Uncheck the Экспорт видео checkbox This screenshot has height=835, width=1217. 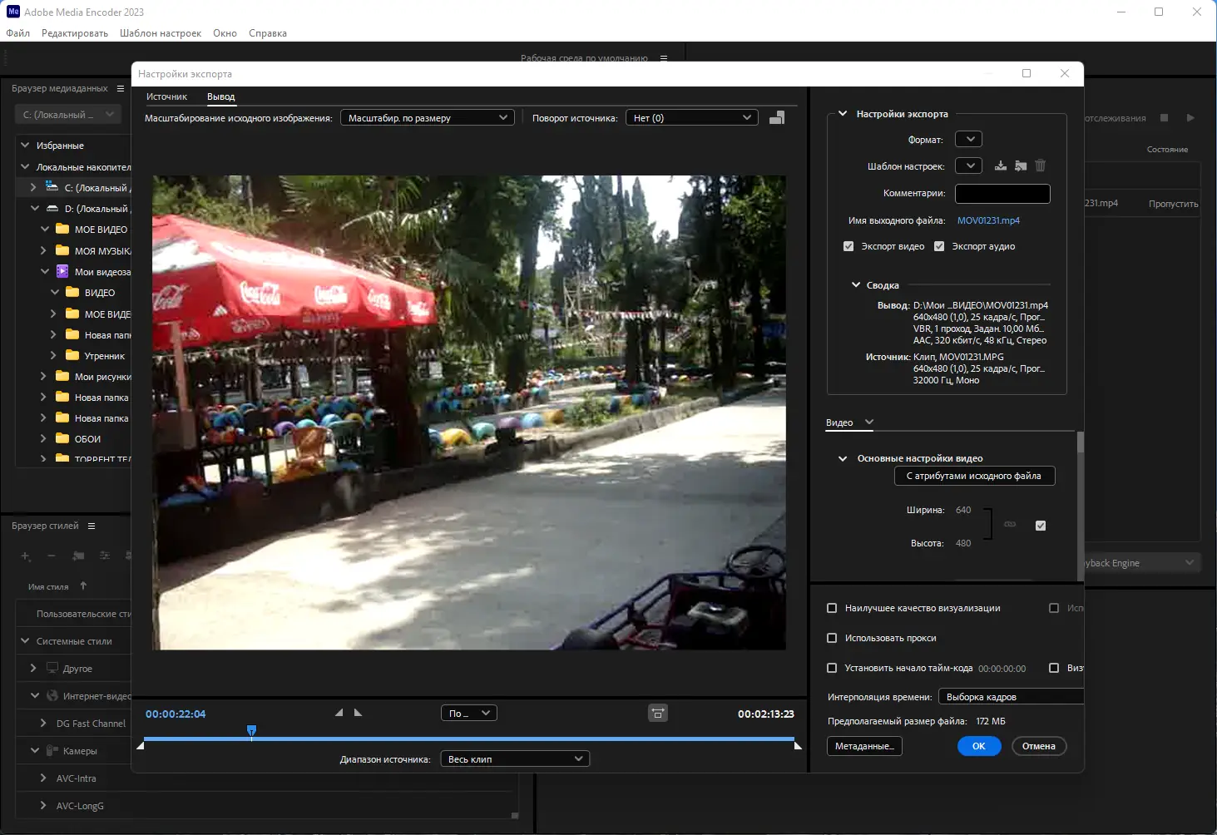point(848,246)
